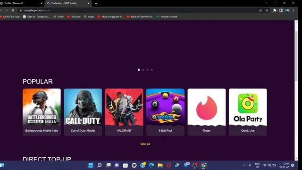This screenshot has height=170, width=302.
Task: Open the YouTube bookmark next to Gmail
Action: [74, 17]
